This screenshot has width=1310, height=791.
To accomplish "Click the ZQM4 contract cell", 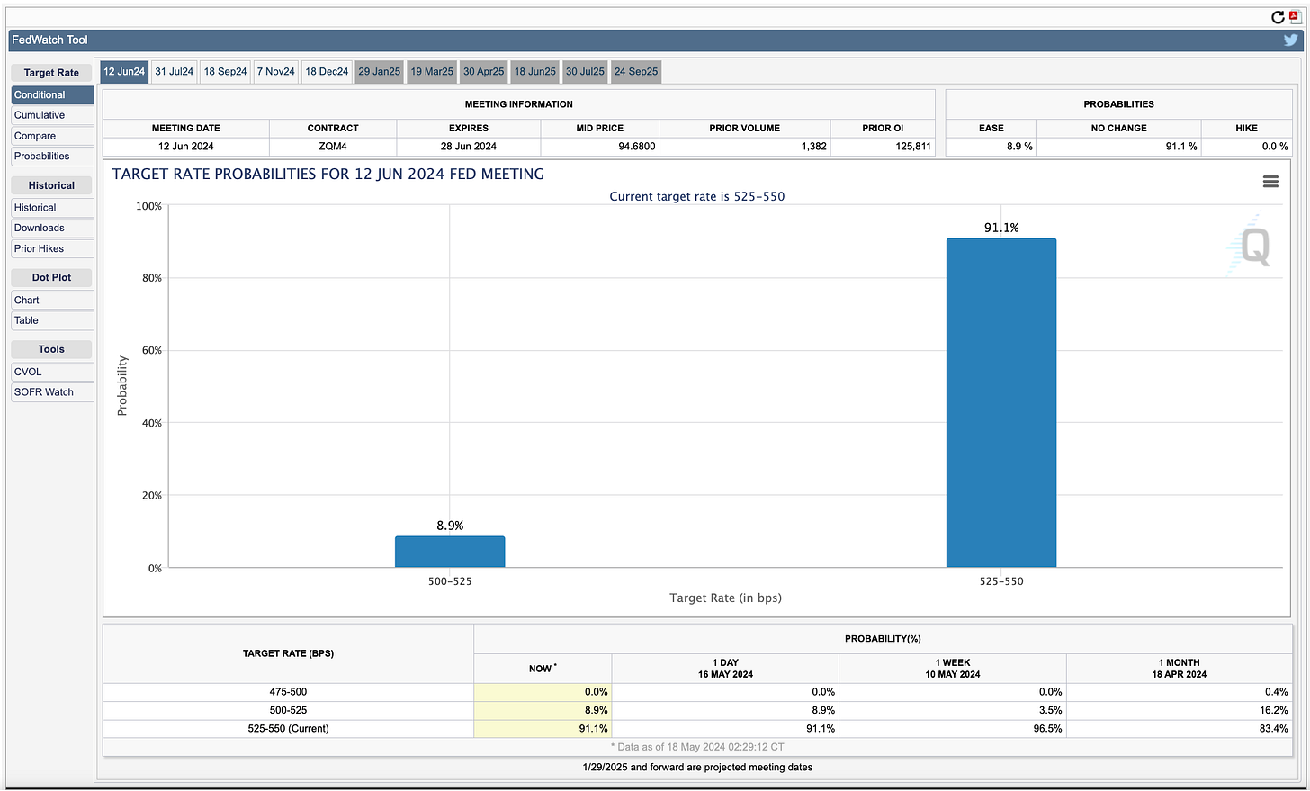I will point(333,146).
